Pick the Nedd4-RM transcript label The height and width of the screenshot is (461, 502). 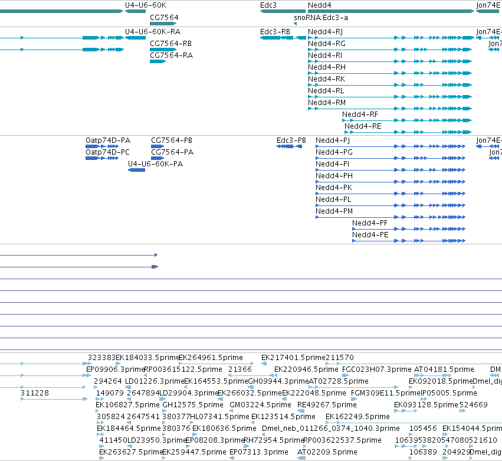pyautogui.click(x=327, y=103)
